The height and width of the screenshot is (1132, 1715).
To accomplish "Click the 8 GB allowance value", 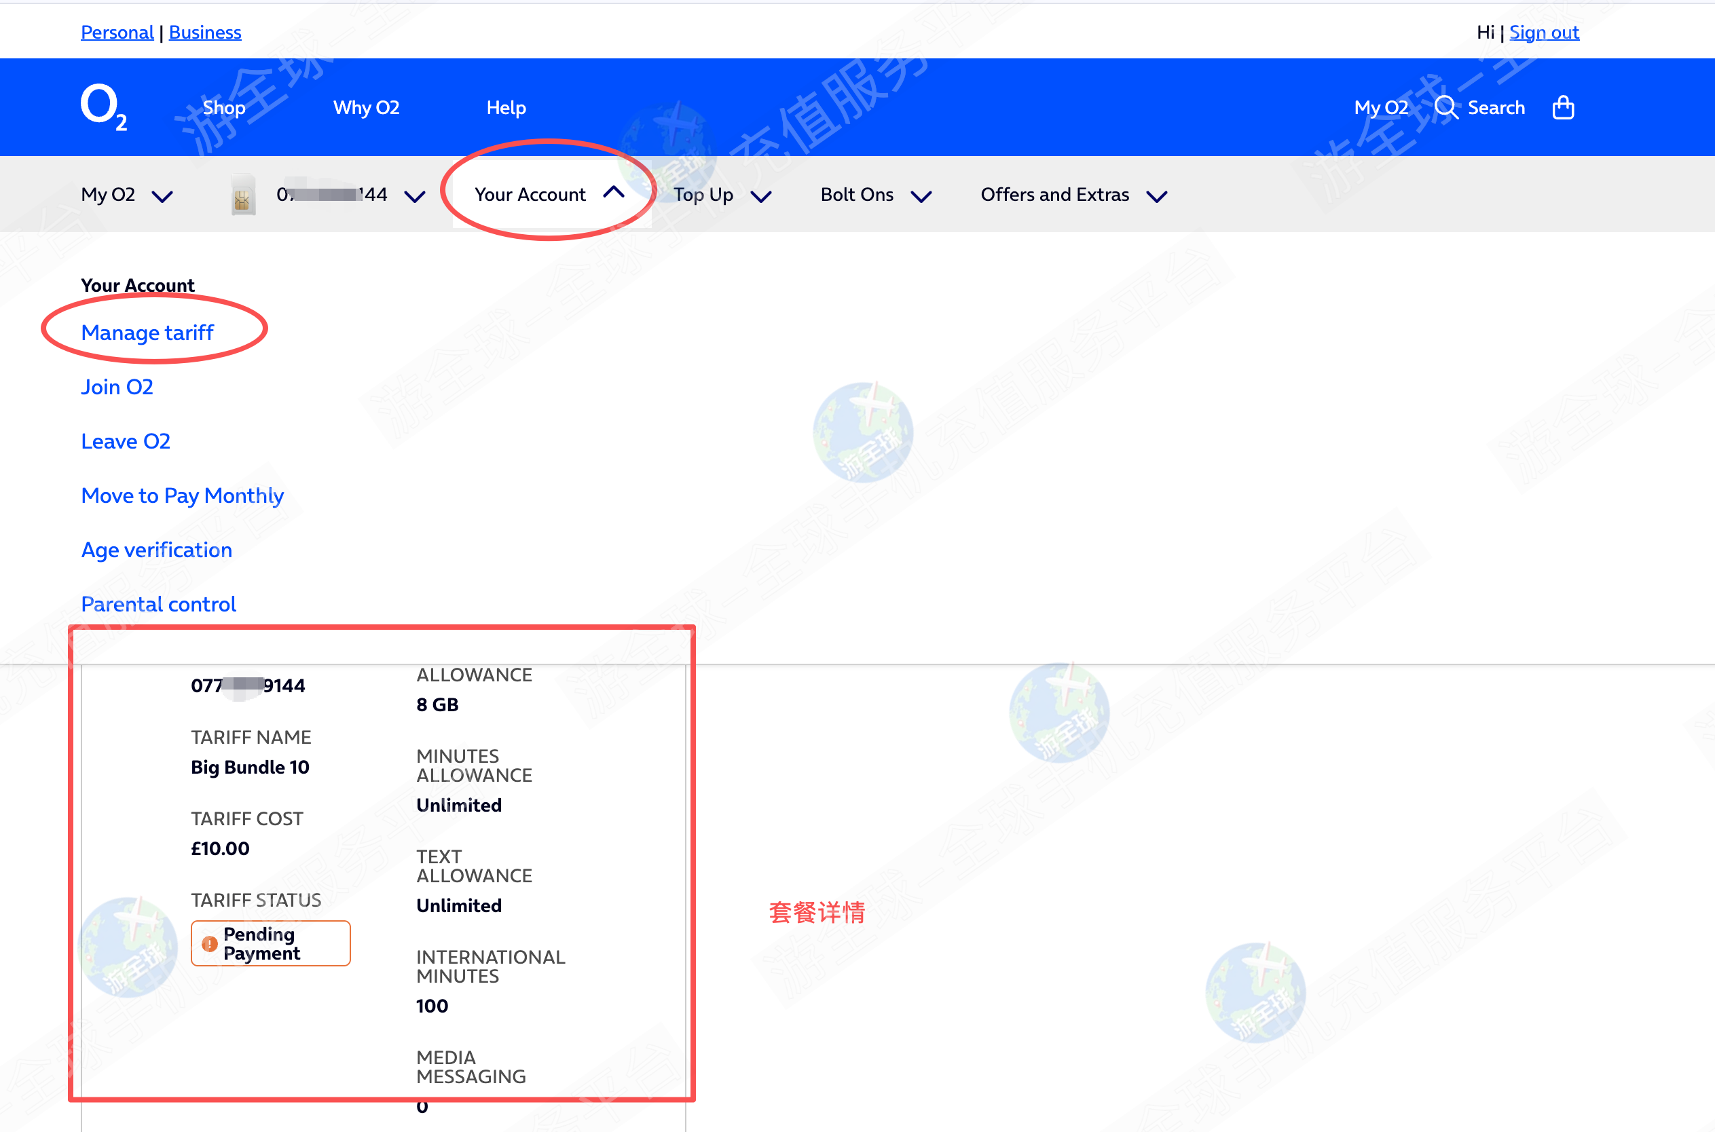I will pyautogui.click(x=438, y=705).
